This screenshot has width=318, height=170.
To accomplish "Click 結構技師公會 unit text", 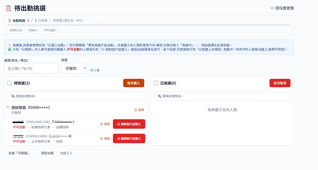I will [x=41, y=127].
